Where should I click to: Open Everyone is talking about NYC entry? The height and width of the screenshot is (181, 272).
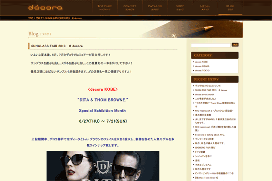[210, 135]
